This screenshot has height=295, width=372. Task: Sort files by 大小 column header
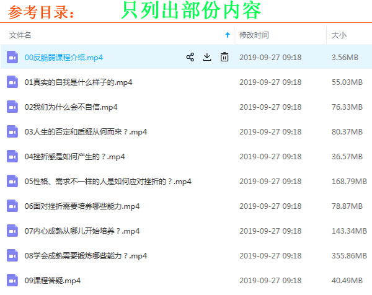pos(339,35)
